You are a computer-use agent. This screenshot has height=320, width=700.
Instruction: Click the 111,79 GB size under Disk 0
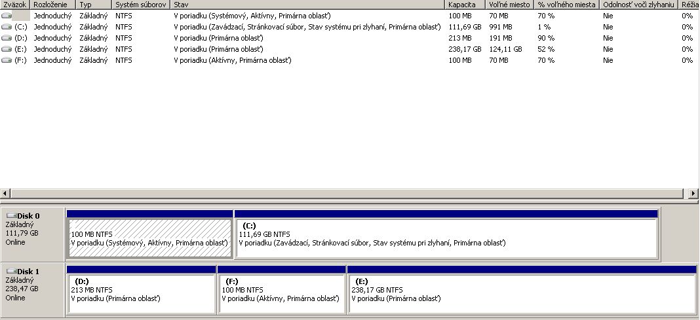(22, 233)
